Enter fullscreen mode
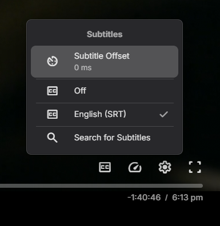Image resolution: width=220 pixels, height=226 pixels. pos(195,167)
